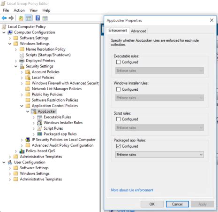
Task: Click the Deployed Printers icon
Action: tap(22, 61)
